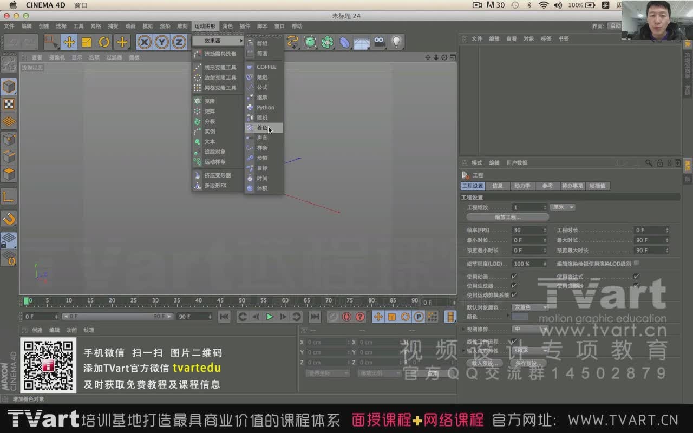
Task: Open the 缩放比例 dropdown in coordinates
Action: 378,373
